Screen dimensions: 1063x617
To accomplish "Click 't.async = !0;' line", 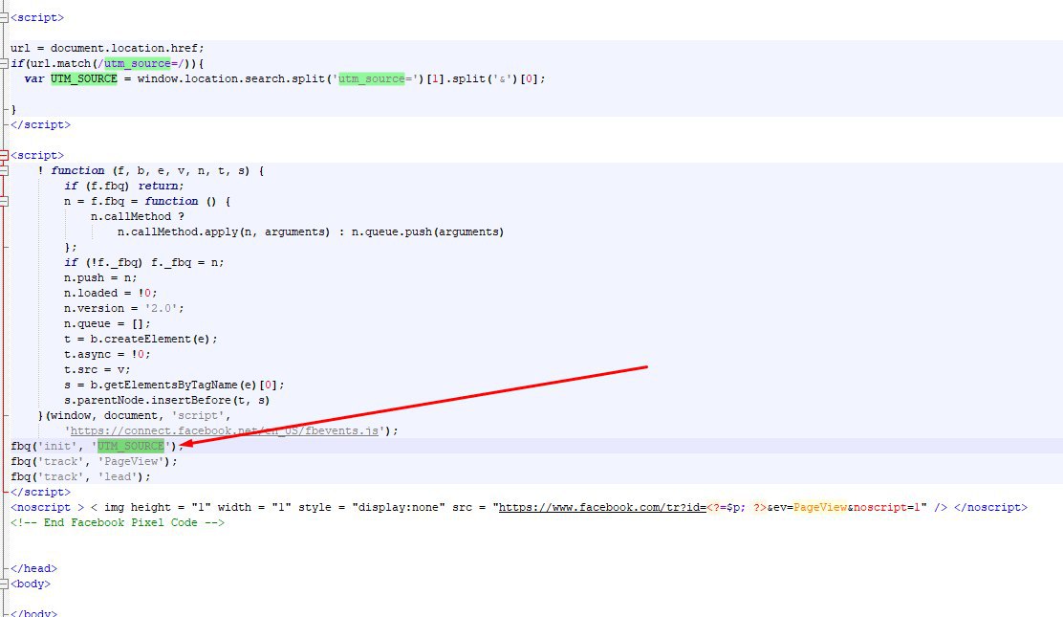I will tap(107, 354).
